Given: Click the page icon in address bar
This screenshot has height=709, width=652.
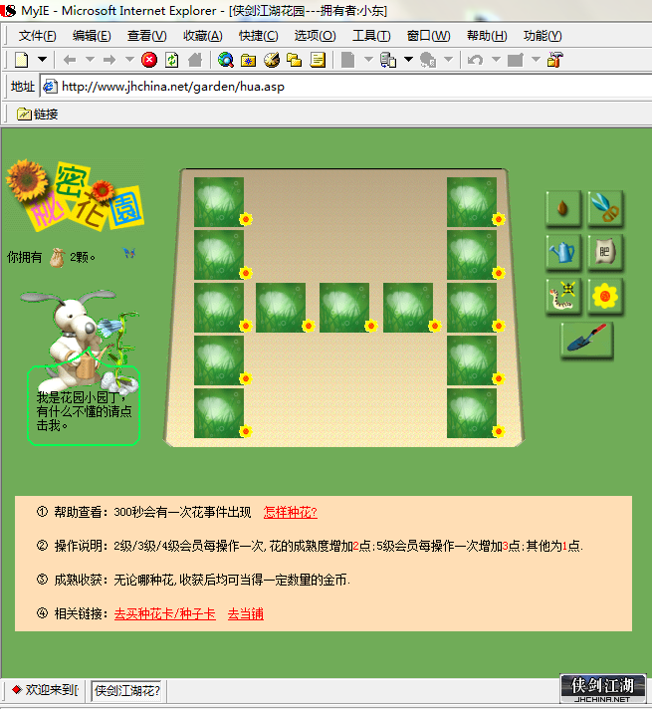Looking at the screenshot, I should click(50, 87).
